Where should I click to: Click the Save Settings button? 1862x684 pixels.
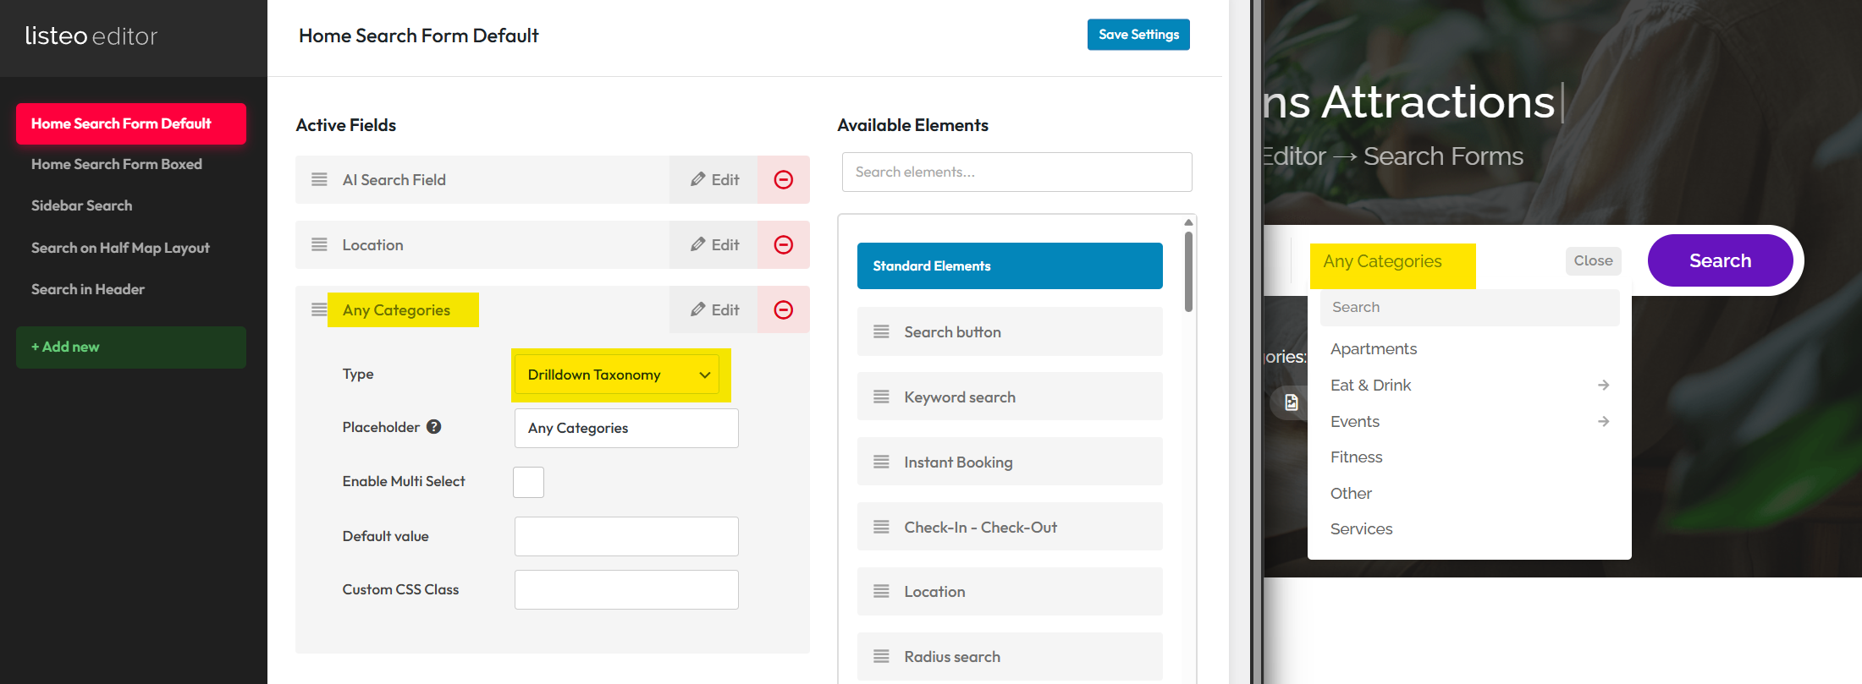click(x=1138, y=35)
